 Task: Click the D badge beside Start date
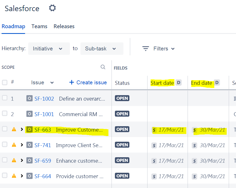point(179,82)
